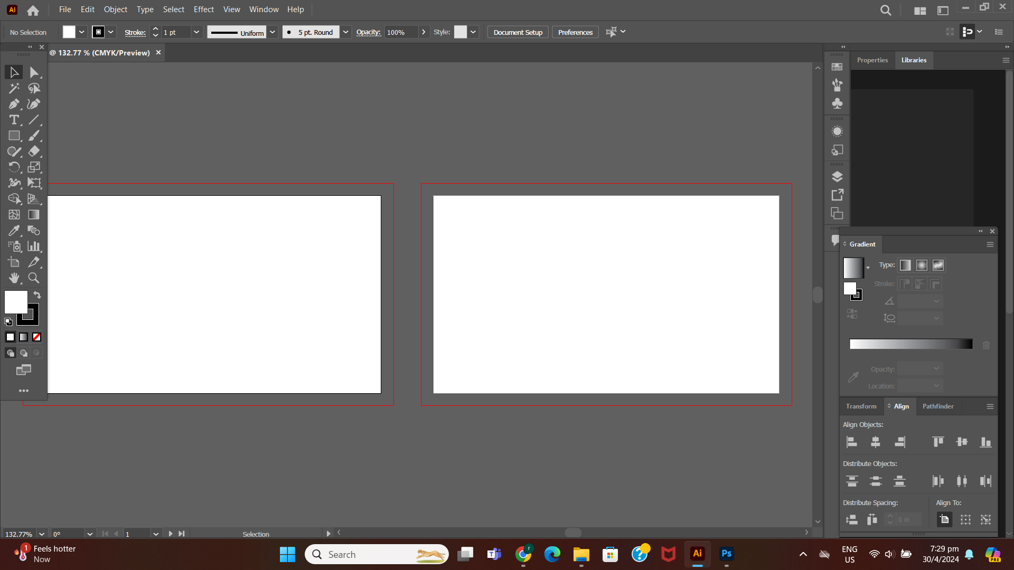Select the Zoom tool
The image size is (1014, 570).
[x=33, y=278]
